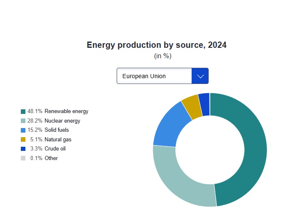The height and width of the screenshot is (217, 292).
Task: Open the country dropdown chevron button
Action: 200,76
